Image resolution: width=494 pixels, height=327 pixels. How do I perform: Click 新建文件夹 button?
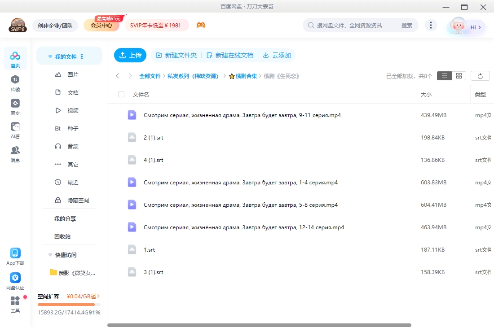pos(176,55)
